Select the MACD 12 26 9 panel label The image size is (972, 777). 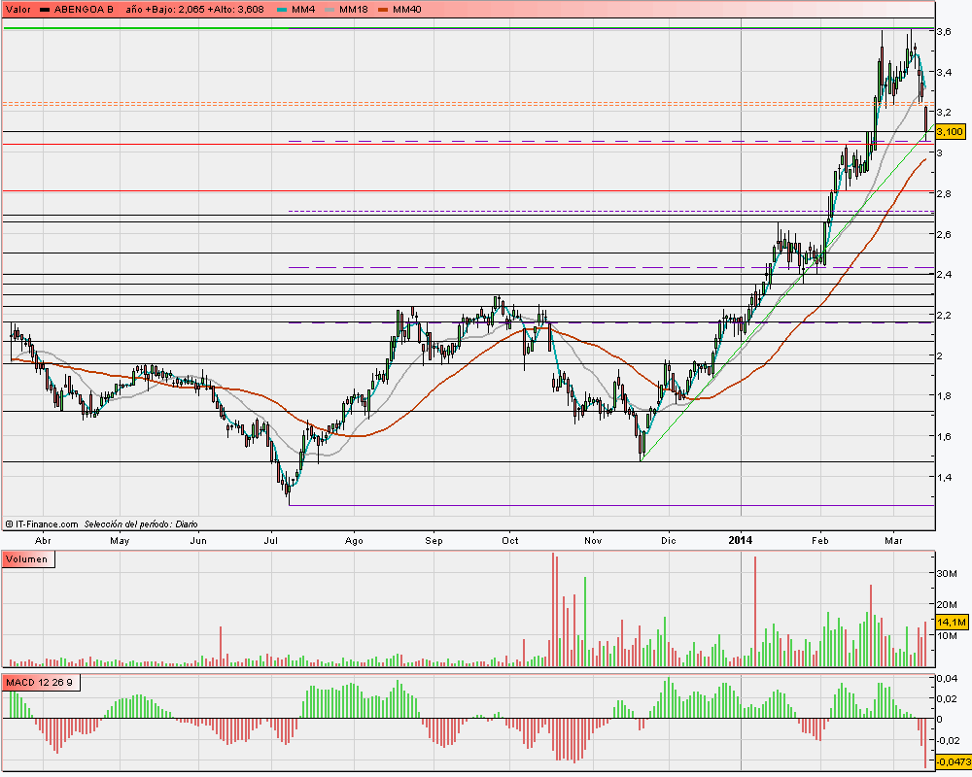40,683
